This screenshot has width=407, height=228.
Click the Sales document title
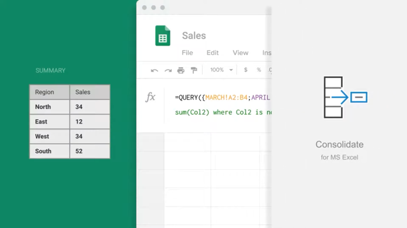(194, 35)
